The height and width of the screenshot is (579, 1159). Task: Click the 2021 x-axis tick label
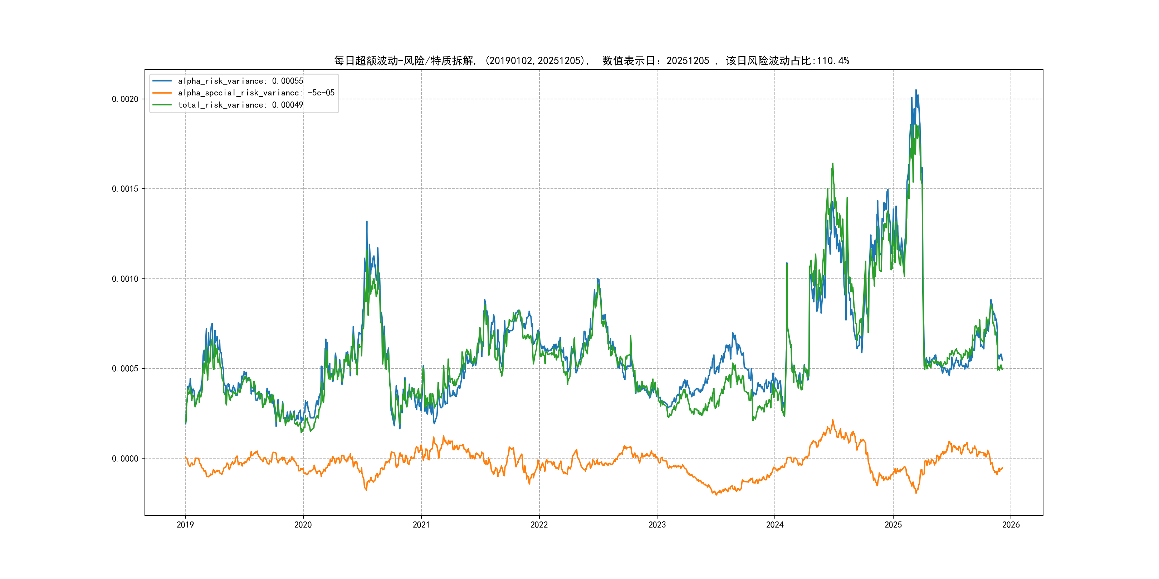[x=421, y=525]
